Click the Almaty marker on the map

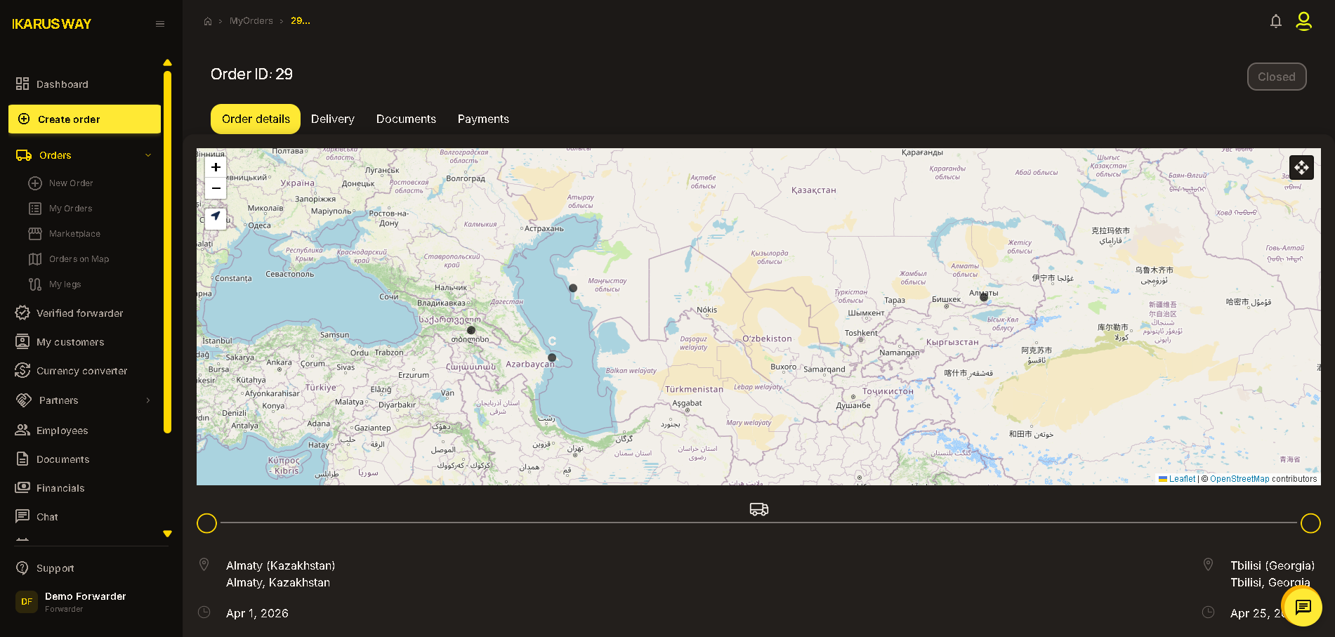point(984,297)
